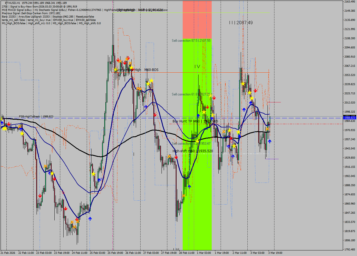Click the '21 Feb 2026' date axis label
The height and width of the screenshot is (256, 357).
(8, 253)
